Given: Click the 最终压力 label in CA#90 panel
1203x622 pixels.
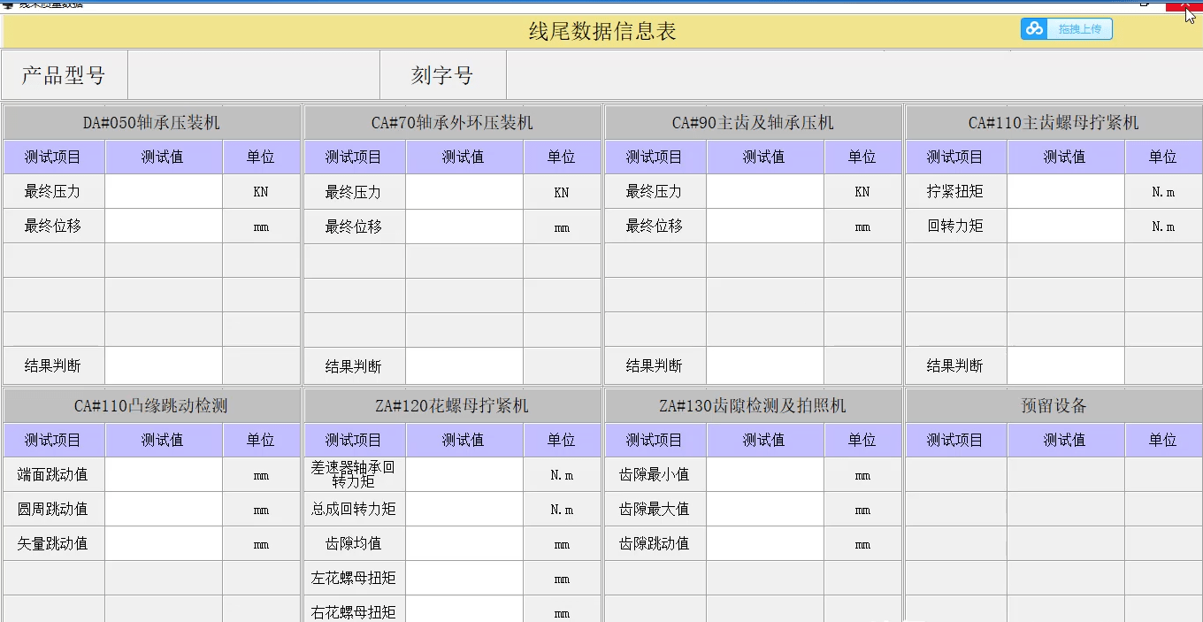Looking at the screenshot, I should point(655,191).
